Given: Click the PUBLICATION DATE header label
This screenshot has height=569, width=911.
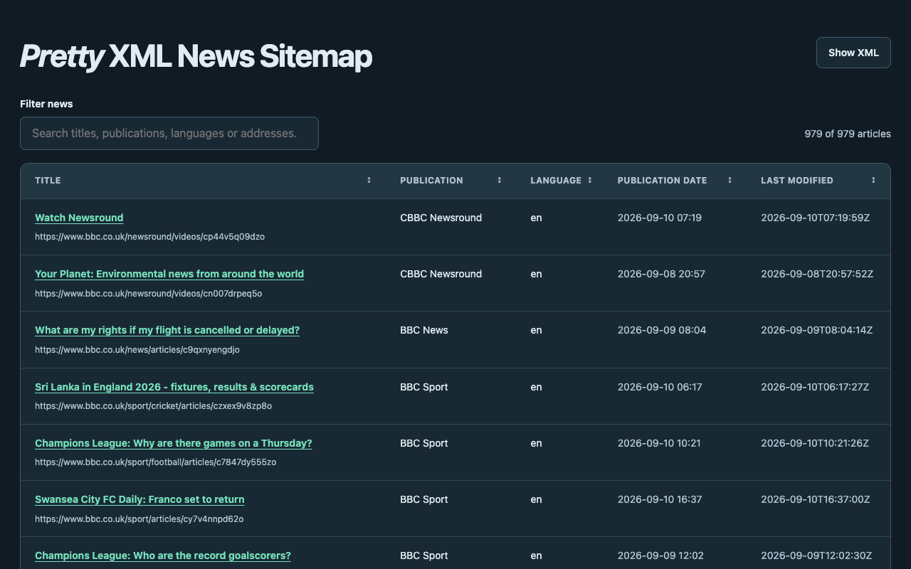Looking at the screenshot, I should (663, 181).
